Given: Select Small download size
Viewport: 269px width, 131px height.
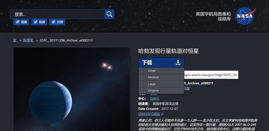Looking at the screenshot, I should (x=161, y=71).
